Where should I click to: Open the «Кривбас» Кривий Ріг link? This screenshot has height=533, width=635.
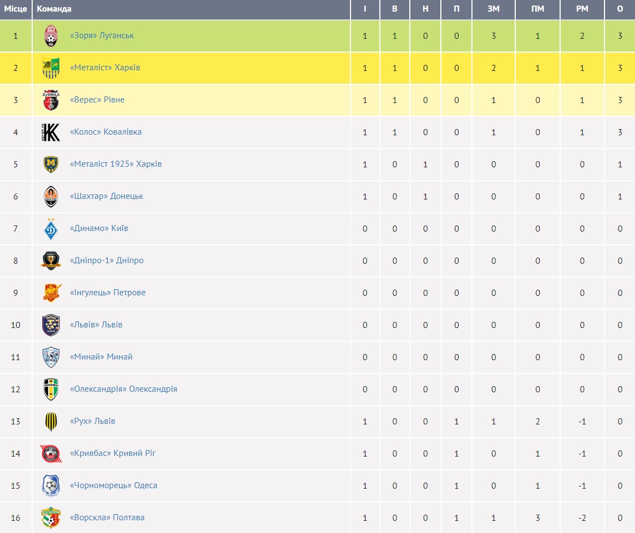(113, 453)
